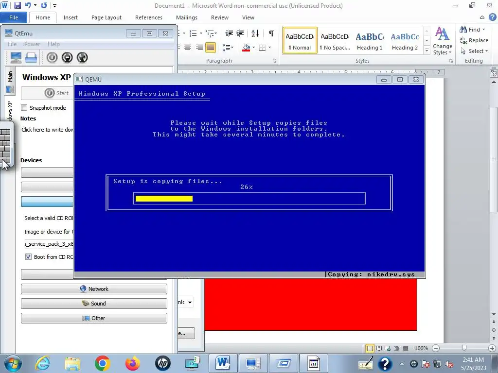Open the Change Styles dropdown
This screenshot has height=373, width=498.
pos(442,41)
